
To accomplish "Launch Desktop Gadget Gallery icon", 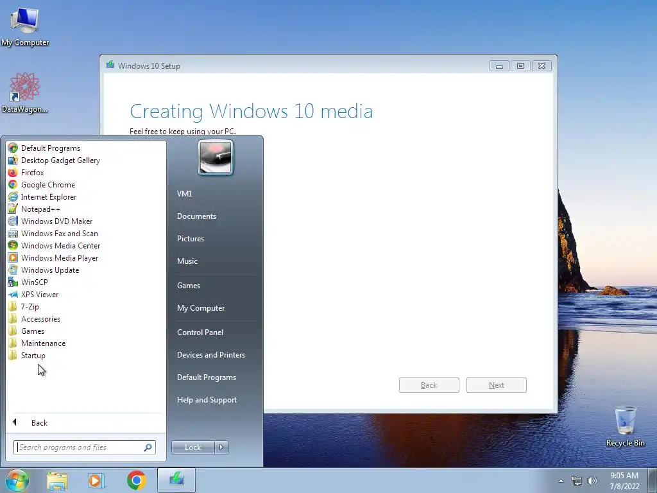I will 13,160.
